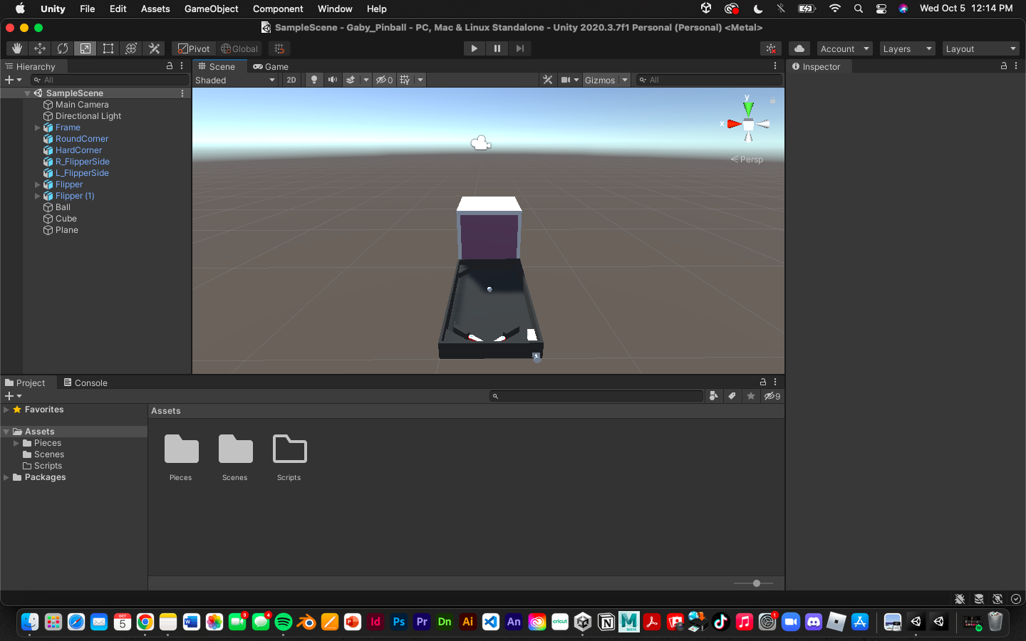Open the Console tab
This screenshot has height=641, width=1026.
pyautogui.click(x=85, y=382)
